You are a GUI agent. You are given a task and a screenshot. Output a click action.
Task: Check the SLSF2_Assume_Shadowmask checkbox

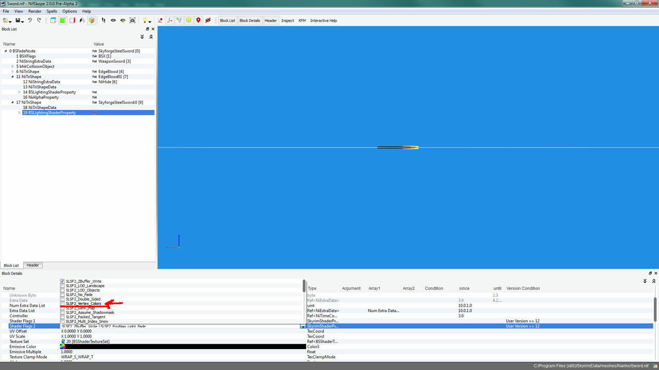coord(62,312)
